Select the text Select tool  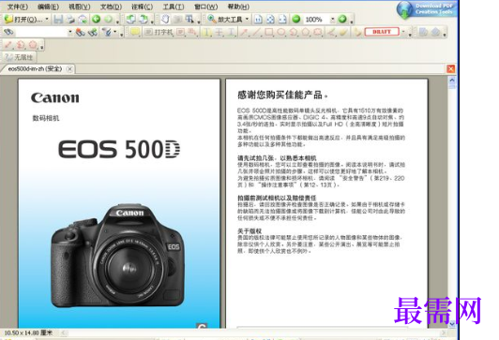pos(189,20)
